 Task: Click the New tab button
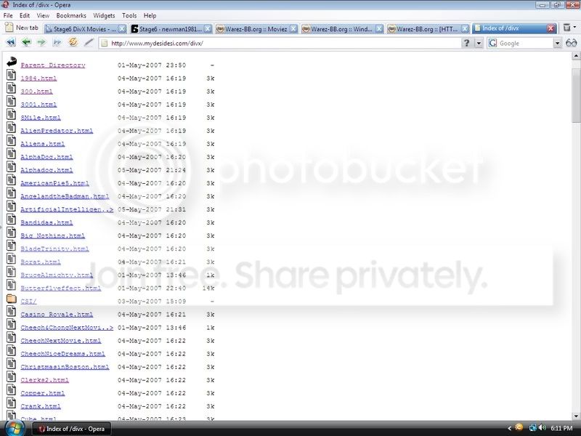point(22,28)
